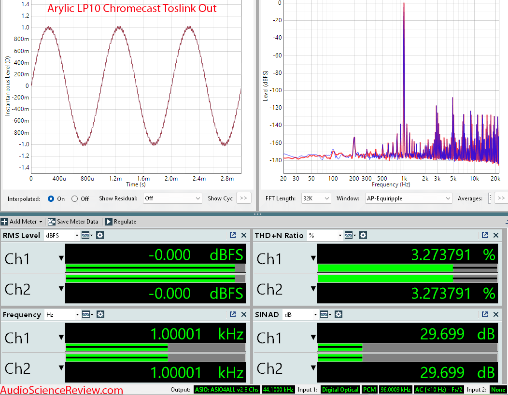Expand RMS Level Ch1 channel arrow
Image resolution: width=508 pixels, height=395 pixels.
tap(61, 258)
